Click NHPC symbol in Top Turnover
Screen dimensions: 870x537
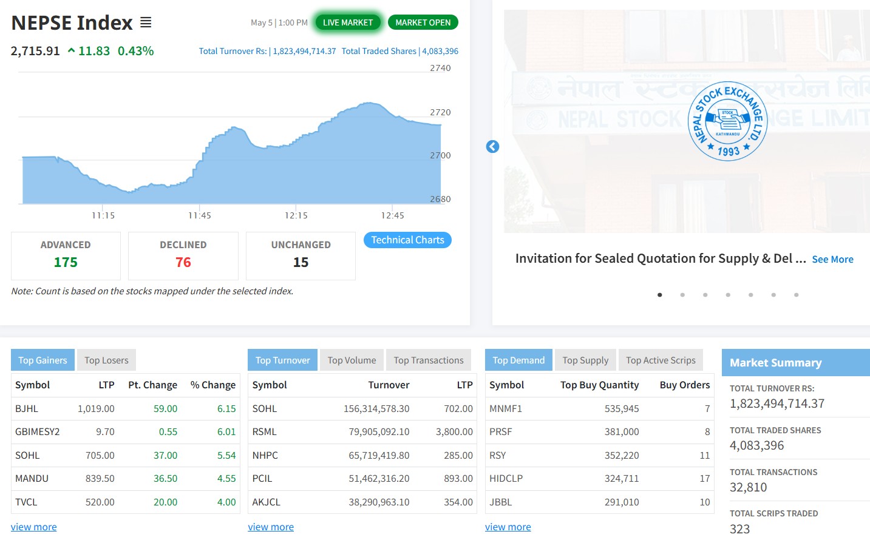click(x=265, y=456)
